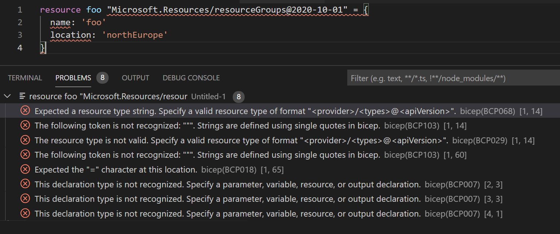This screenshot has height=234, width=560.
Task: Open the DEBUG CONSOLE tab
Action: pos(191,78)
